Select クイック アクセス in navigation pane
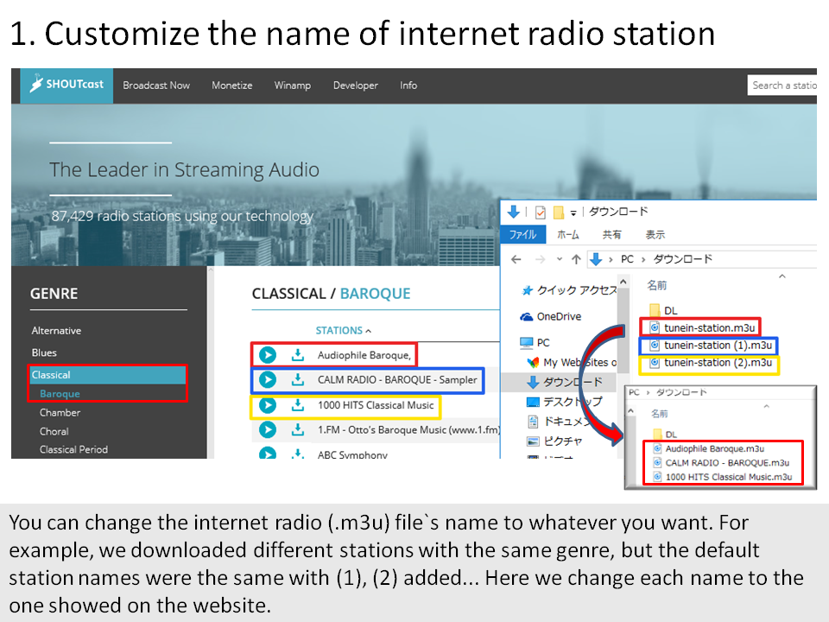 click(569, 290)
